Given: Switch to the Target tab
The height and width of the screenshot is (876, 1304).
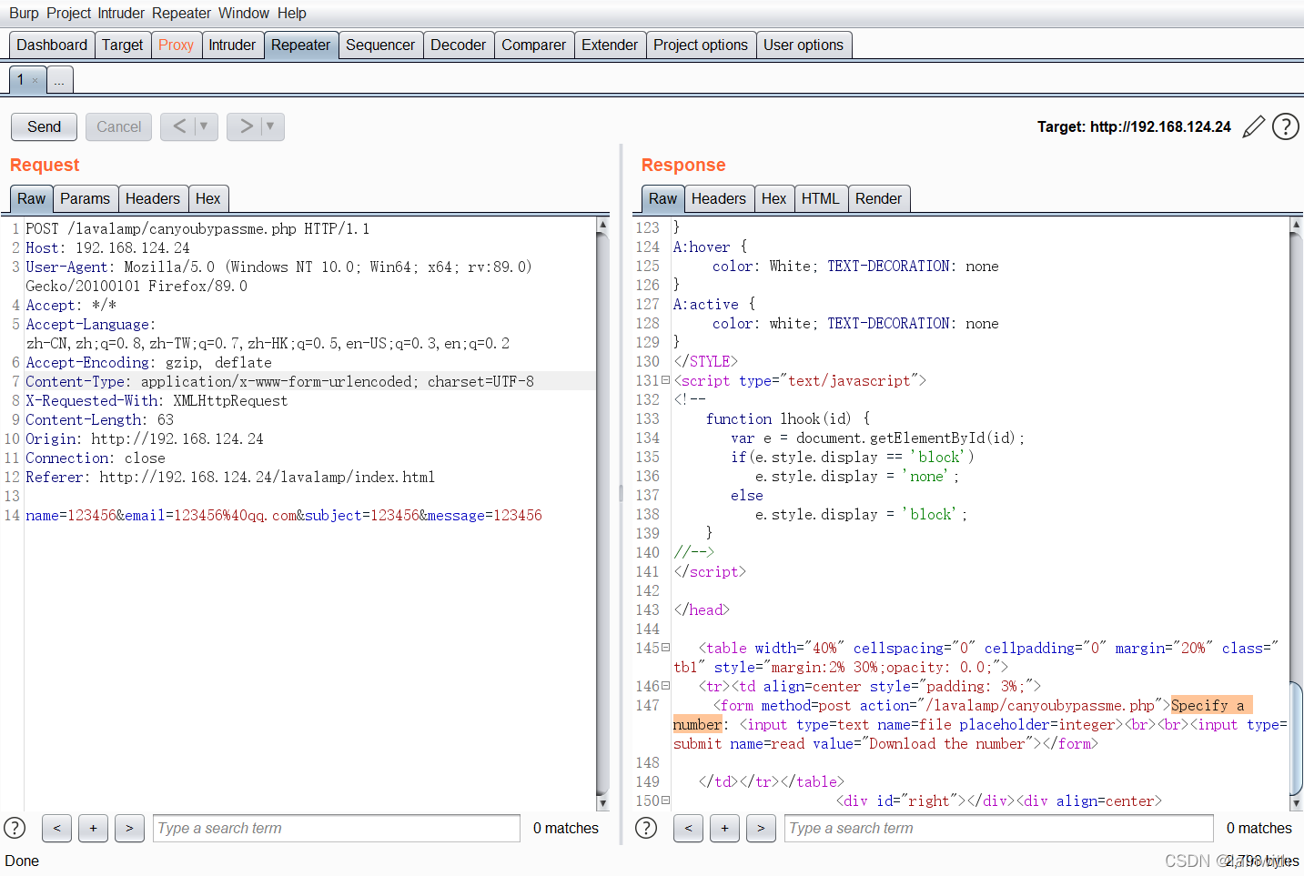Looking at the screenshot, I should coord(122,45).
